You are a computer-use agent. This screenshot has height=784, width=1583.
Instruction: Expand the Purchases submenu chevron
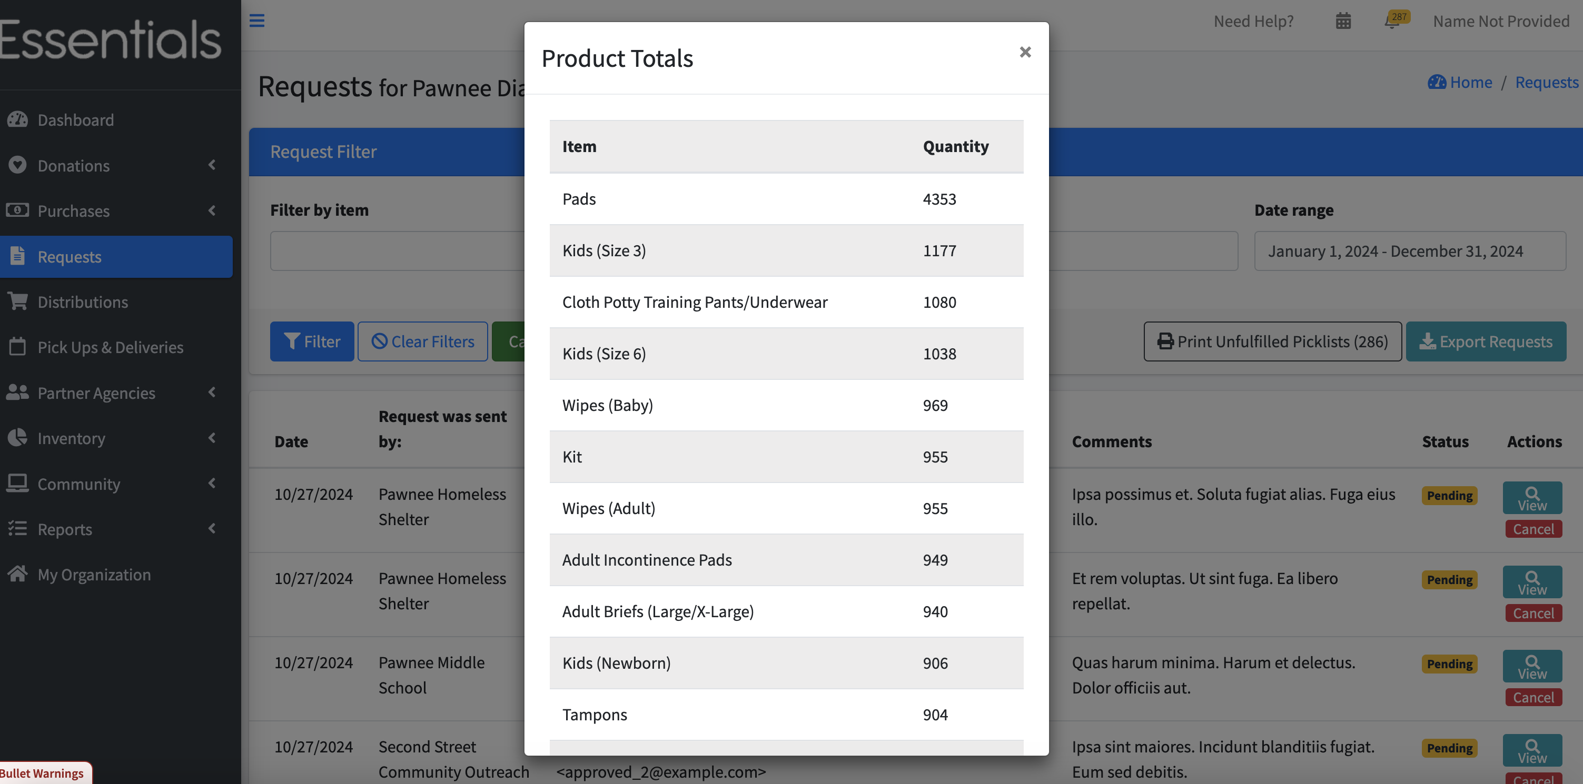(212, 210)
